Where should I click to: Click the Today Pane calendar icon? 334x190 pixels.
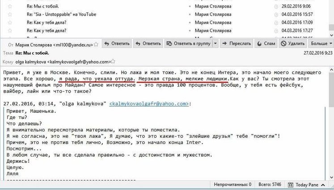coord(291,185)
